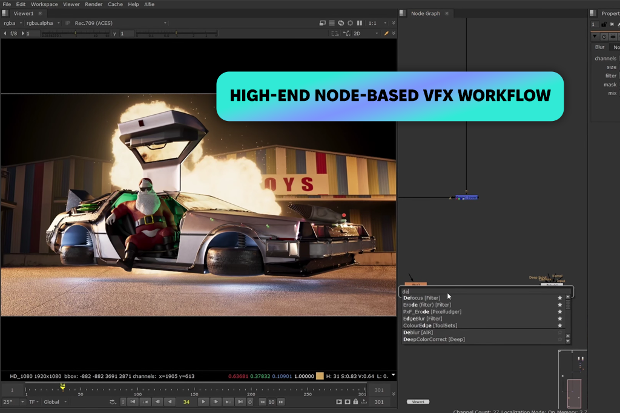Toggle the favorite star for Deblur [AIR]
This screenshot has width=620, height=413.
560,333
